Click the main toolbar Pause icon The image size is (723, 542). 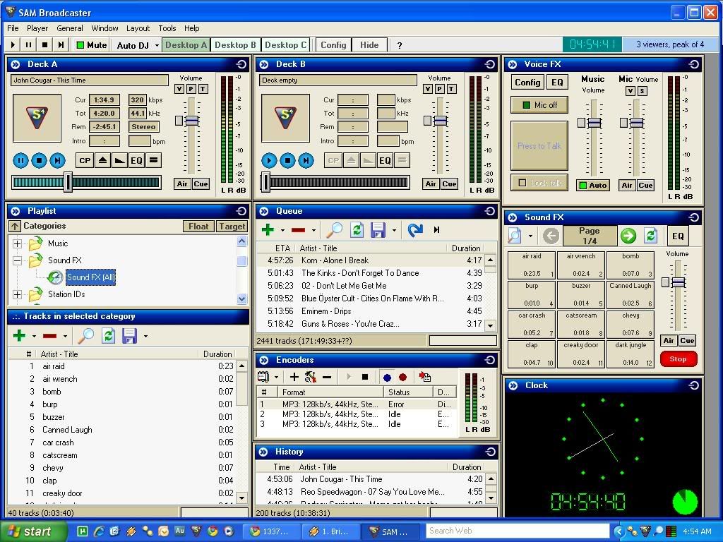click(28, 44)
